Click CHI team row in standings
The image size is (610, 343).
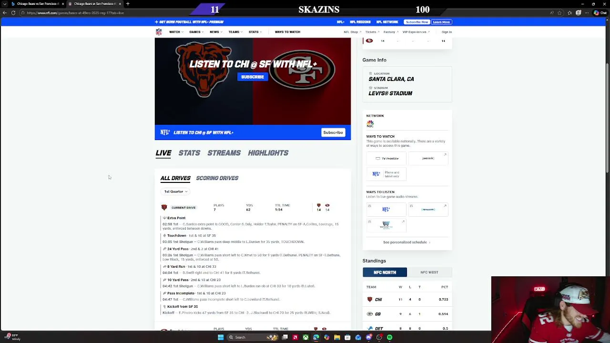[x=407, y=300]
